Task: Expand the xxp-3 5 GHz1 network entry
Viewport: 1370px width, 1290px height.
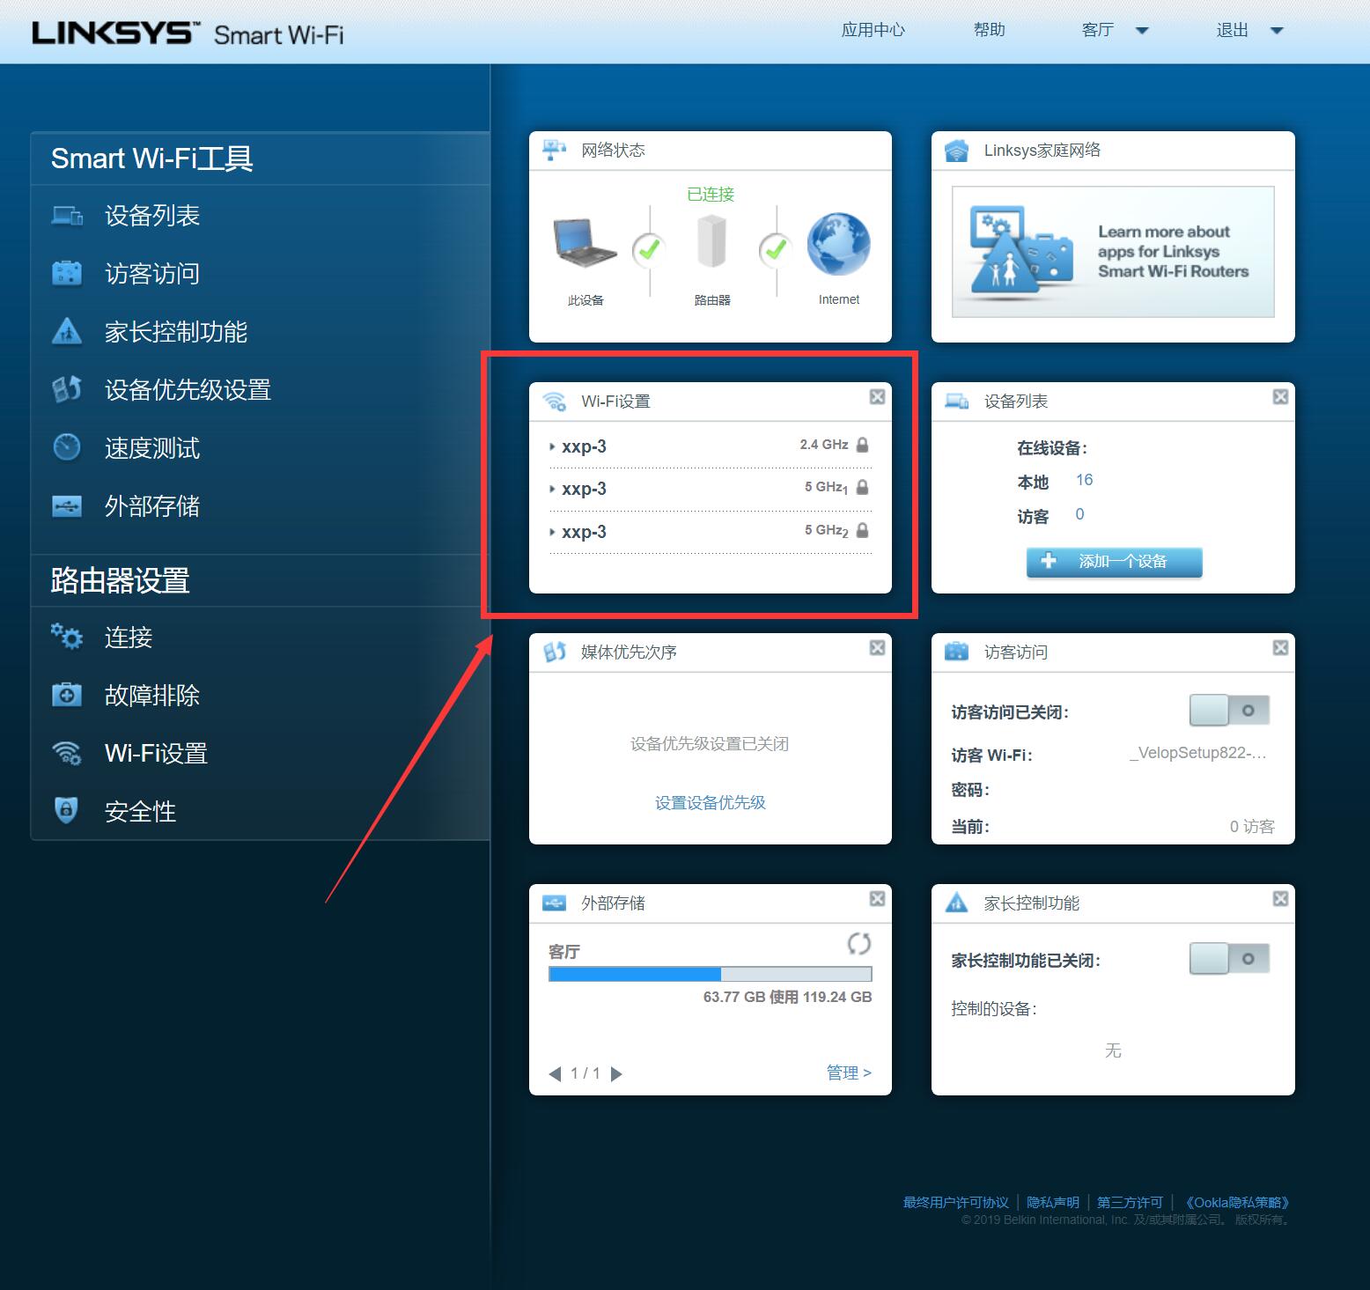Action: coord(552,489)
